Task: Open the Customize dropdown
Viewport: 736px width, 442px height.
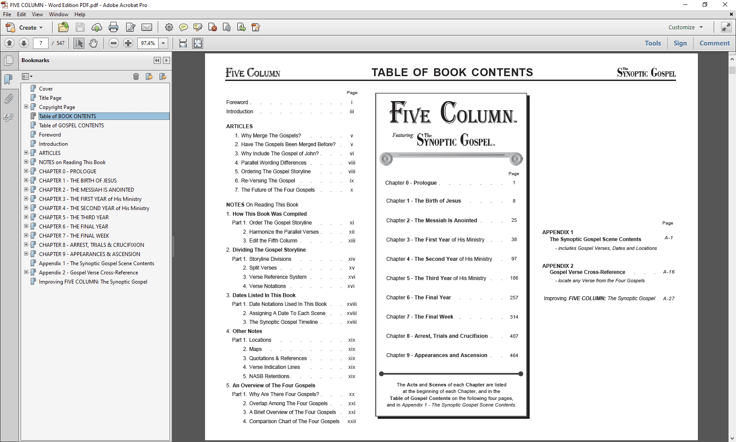Action: pyautogui.click(x=686, y=27)
